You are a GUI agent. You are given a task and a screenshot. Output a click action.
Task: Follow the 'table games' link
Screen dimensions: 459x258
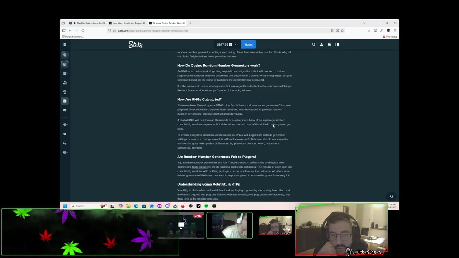[x=200, y=167]
